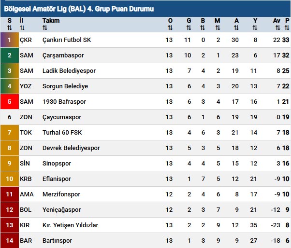The image size is (291, 248).
Task: Click the green rank 2 badge
Action: pyautogui.click(x=9, y=55)
